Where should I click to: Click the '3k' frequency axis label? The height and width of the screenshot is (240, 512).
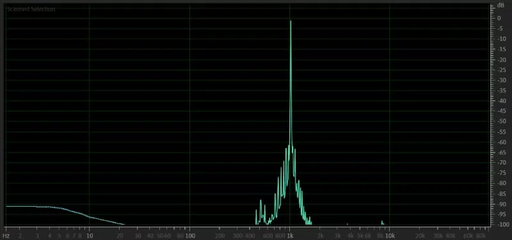[x=338, y=236]
